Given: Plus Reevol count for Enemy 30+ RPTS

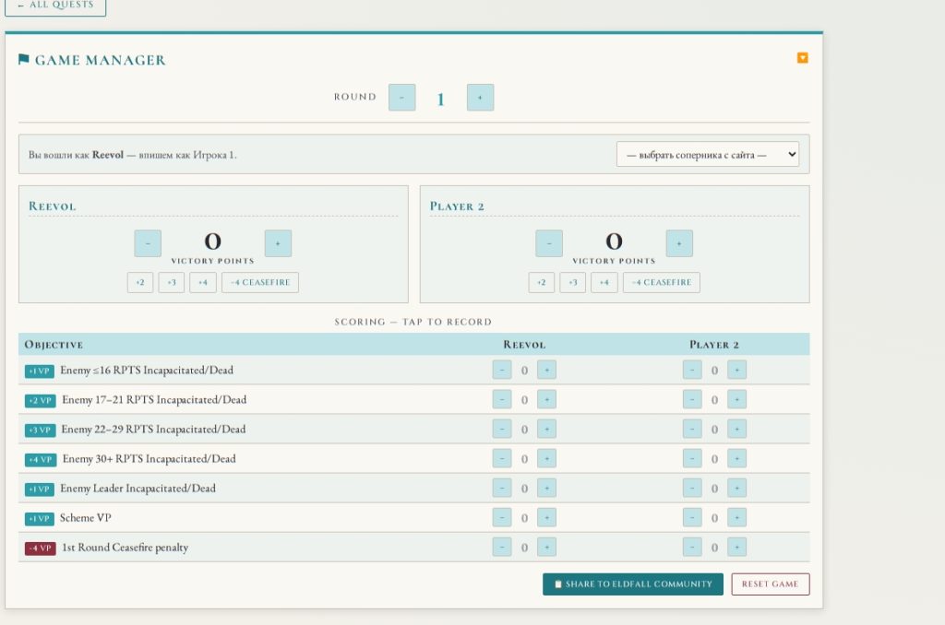Looking at the screenshot, I should click(546, 458).
